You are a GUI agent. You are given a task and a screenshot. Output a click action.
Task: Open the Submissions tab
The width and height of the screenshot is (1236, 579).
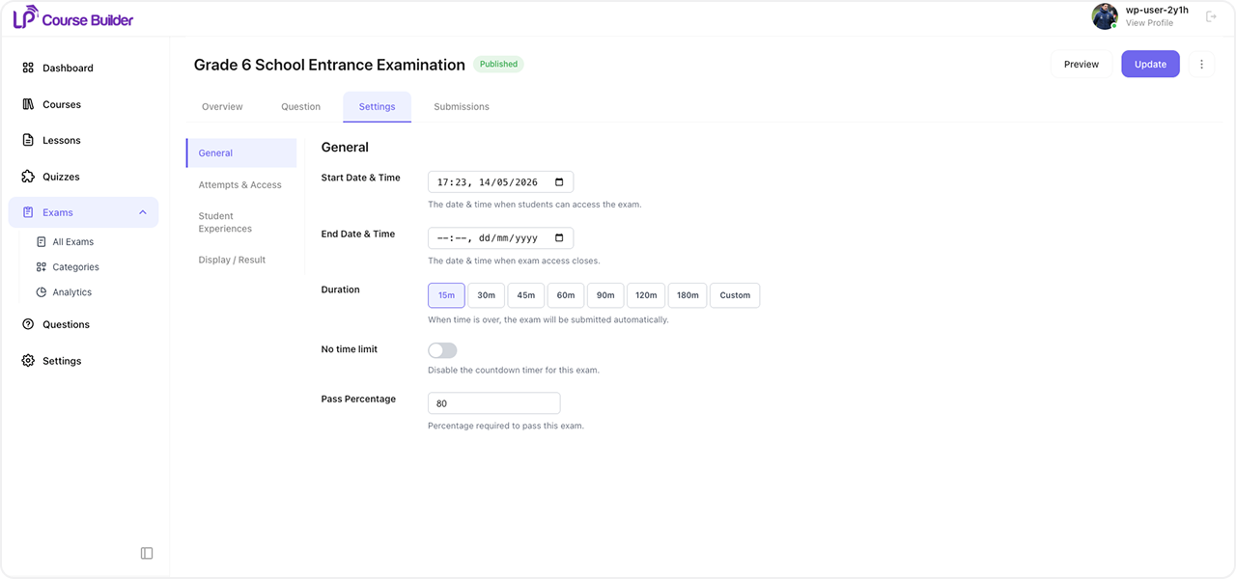(x=462, y=107)
